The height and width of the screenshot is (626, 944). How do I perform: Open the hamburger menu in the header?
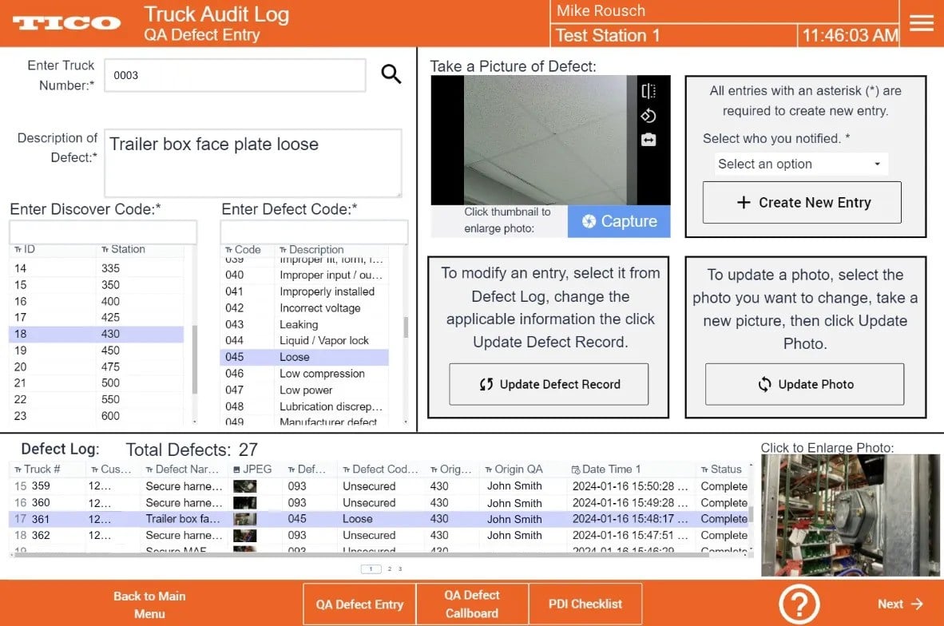tap(921, 23)
